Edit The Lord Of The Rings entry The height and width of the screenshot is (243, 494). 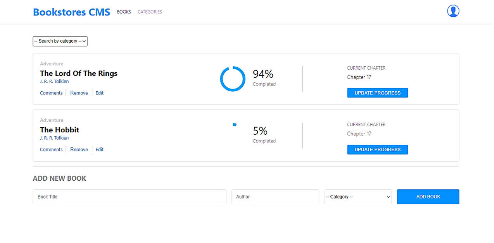[99, 92]
